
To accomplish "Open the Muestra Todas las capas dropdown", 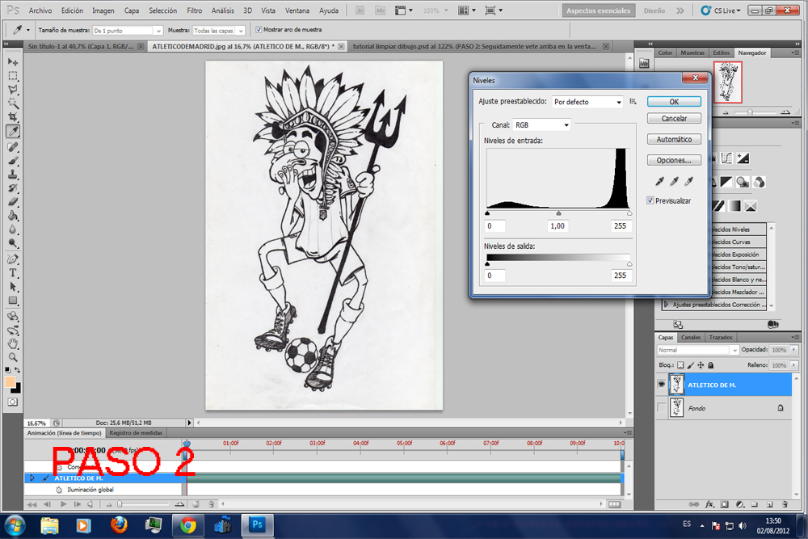I will tap(219, 31).
